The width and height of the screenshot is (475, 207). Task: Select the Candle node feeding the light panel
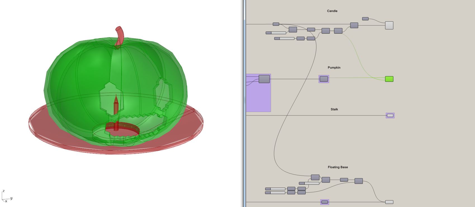coord(354,25)
